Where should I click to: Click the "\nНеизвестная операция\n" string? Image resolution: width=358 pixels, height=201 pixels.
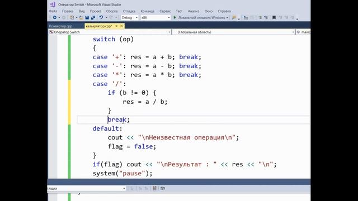186,137
